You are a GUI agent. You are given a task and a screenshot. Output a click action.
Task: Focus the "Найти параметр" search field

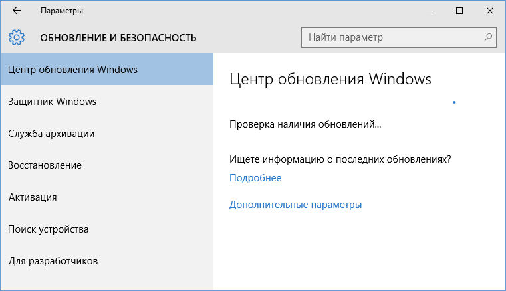click(398, 37)
